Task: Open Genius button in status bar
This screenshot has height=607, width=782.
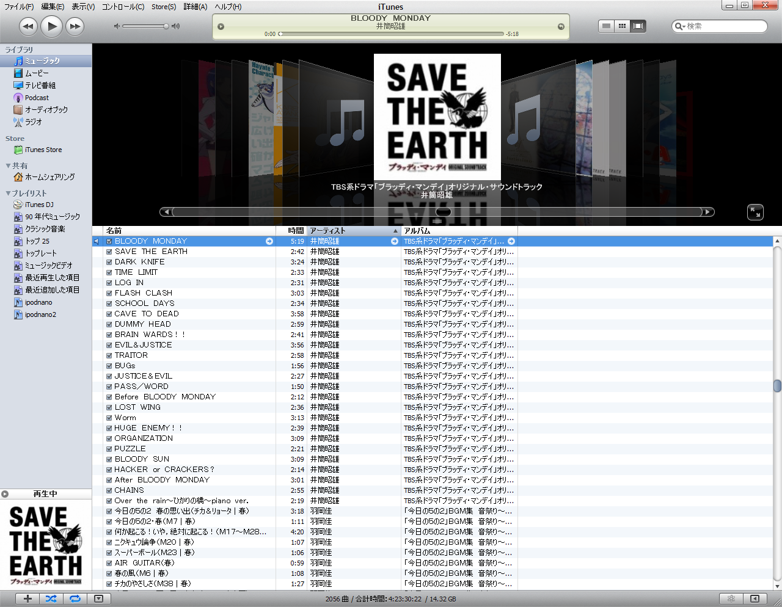Action: point(731,599)
